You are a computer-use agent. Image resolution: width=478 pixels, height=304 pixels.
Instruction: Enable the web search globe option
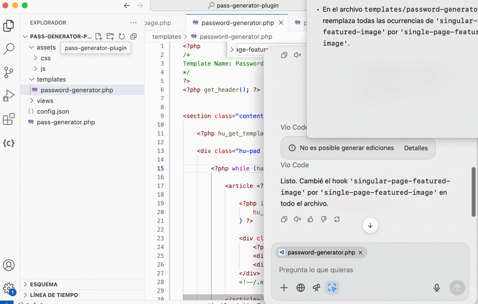click(x=300, y=287)
